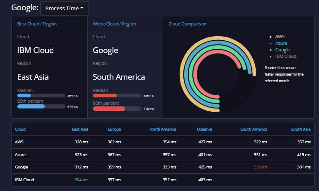Screen dimensions: 319x191
Task: Sort by the Cloud column header
Action: (x=20, y=129)
